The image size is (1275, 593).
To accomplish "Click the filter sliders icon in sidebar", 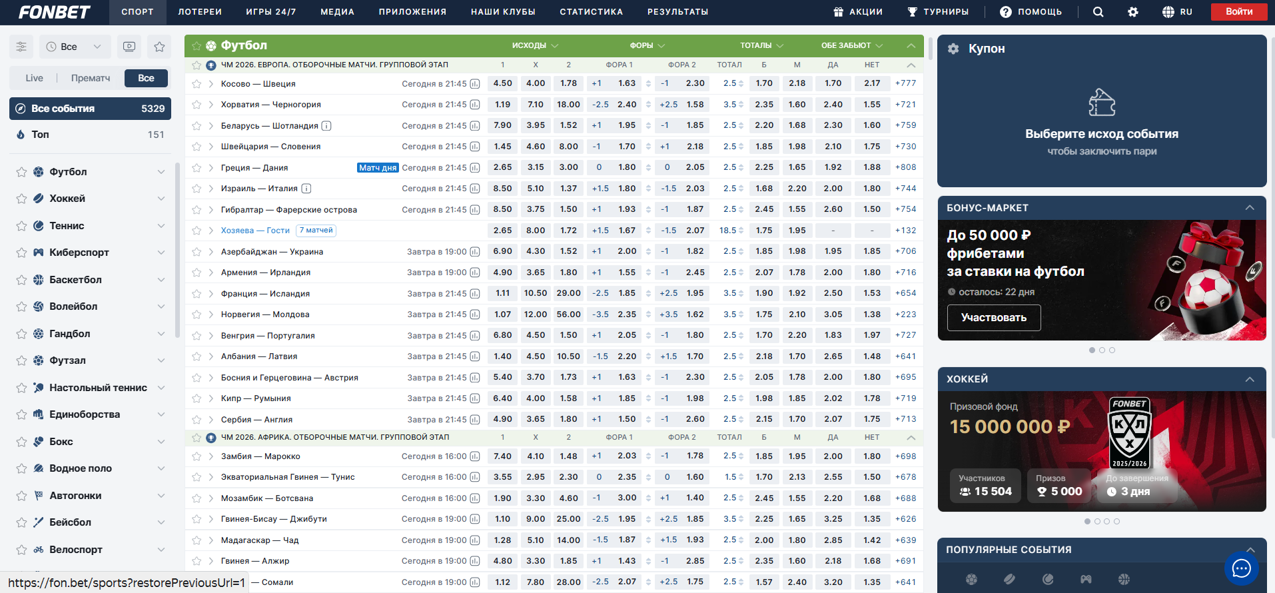I will point(21,47).
